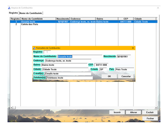168x128 pixels.
Task: Click the Fechar button
Action: pos(150,118)
